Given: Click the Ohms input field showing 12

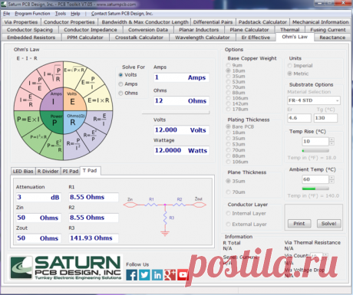Looking at the screenshot, I should 182,100.
